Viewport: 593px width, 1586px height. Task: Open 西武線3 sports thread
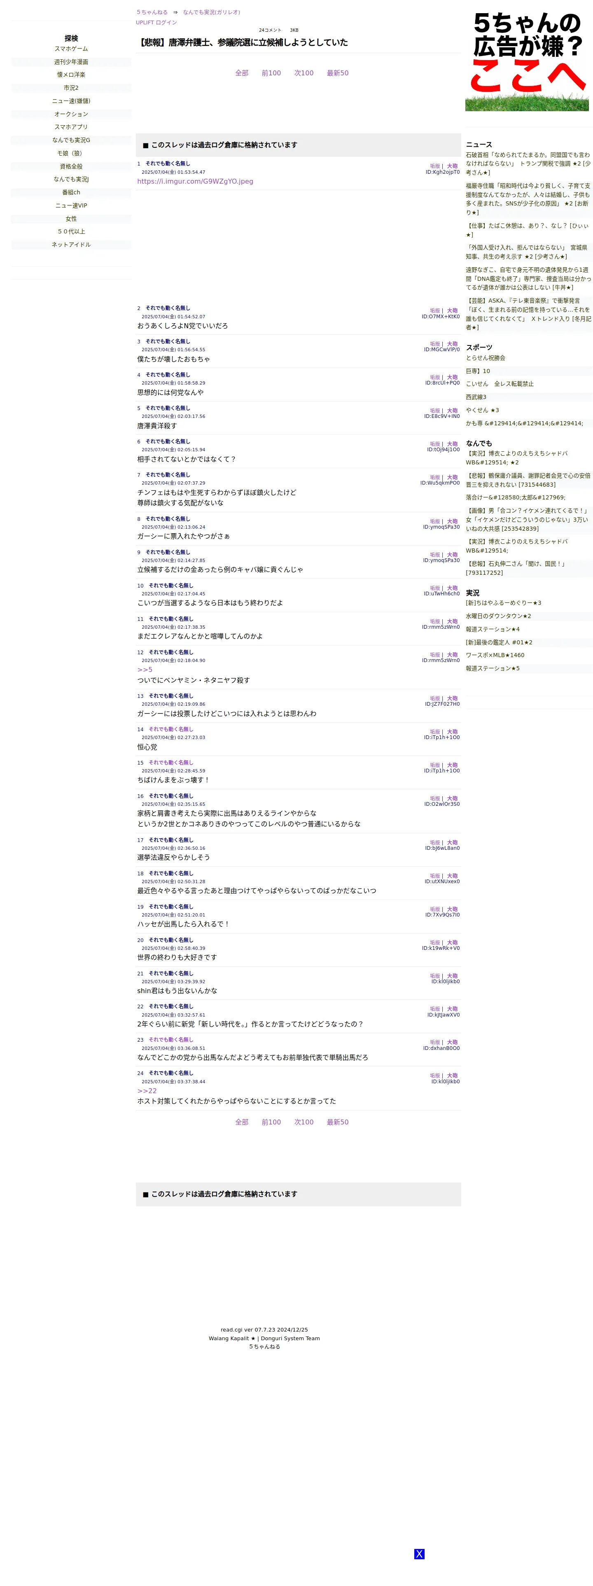476,397
